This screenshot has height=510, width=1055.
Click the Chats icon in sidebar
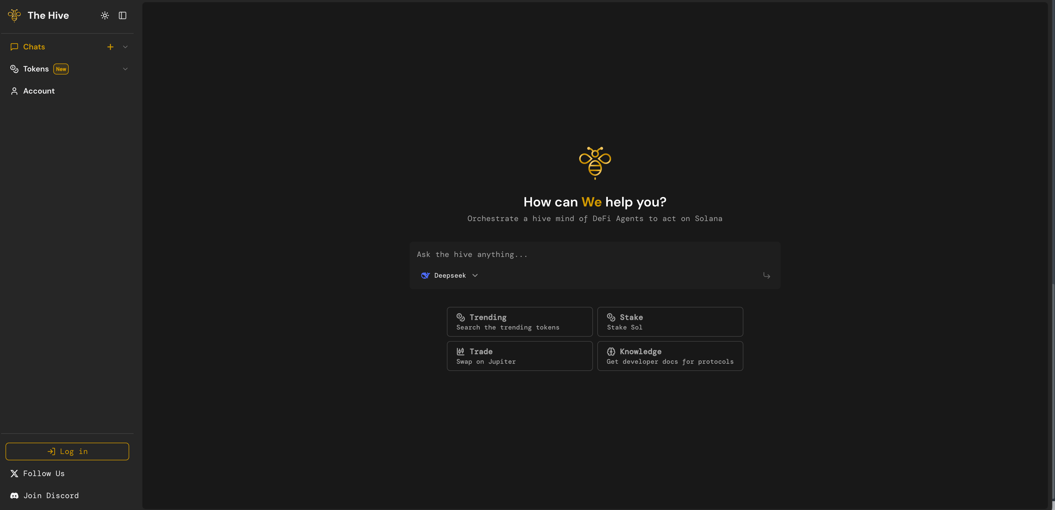14,46
